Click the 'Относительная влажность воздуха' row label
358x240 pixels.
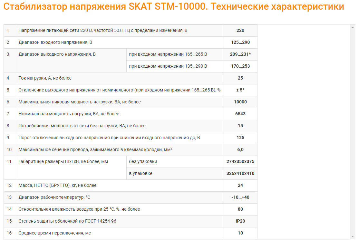click(x=79, y=209)
